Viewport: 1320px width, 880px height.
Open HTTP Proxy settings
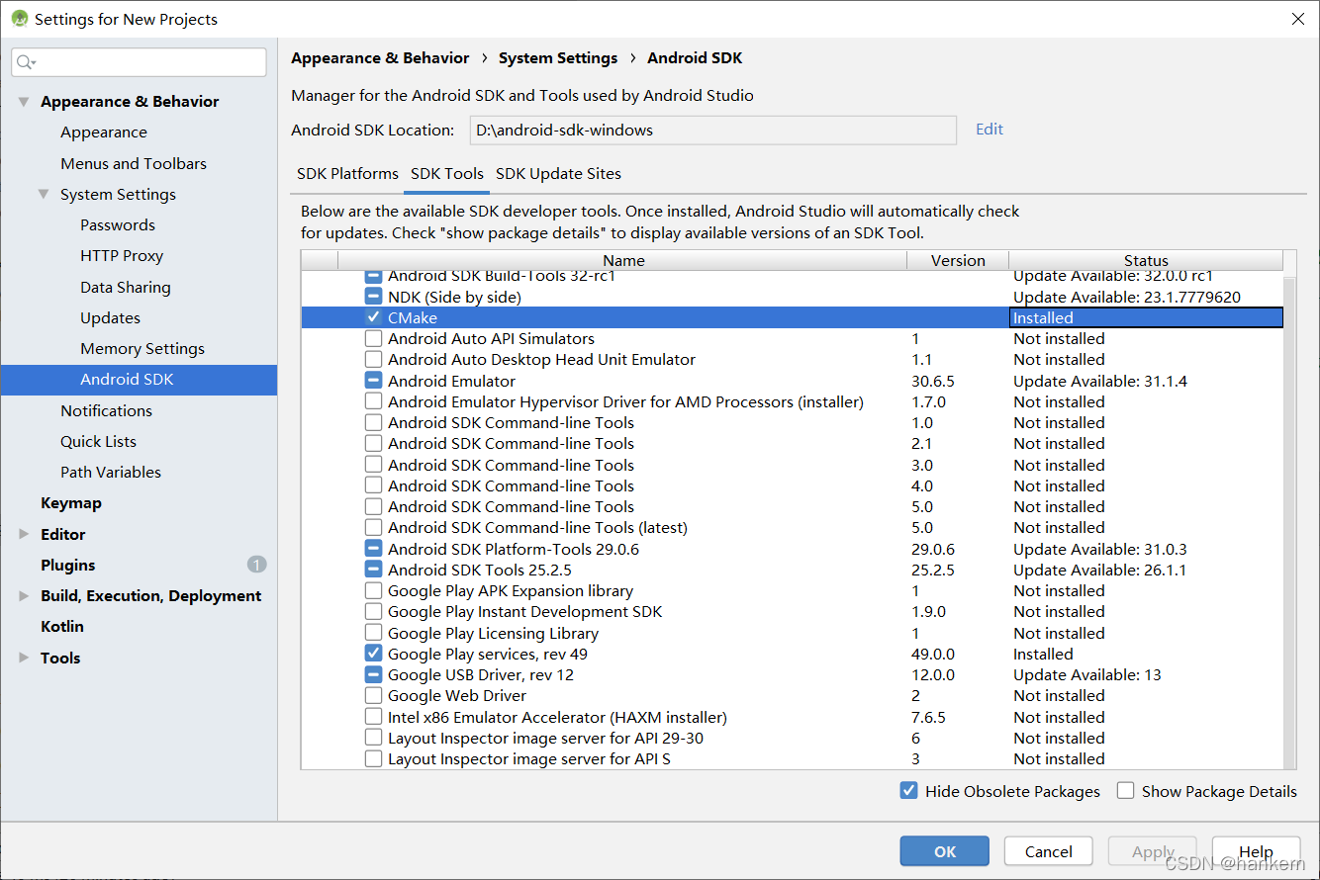tap(122, 255)
